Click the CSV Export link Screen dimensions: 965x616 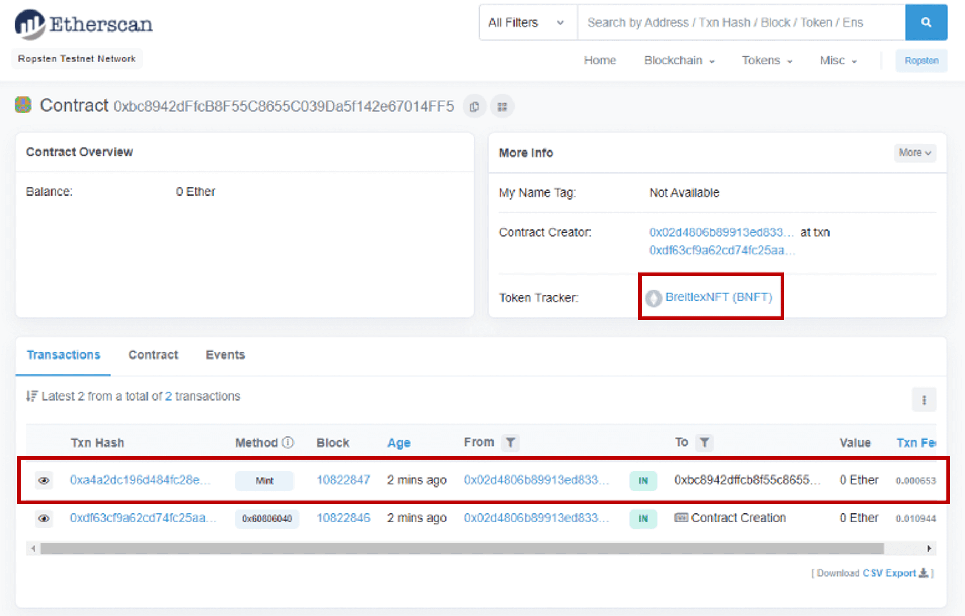(889, 573)
